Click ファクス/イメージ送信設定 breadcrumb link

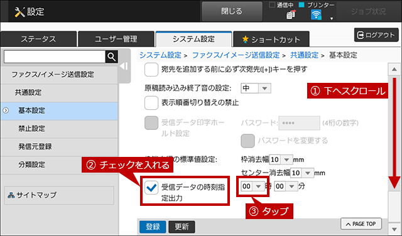[x=236, y=55]
